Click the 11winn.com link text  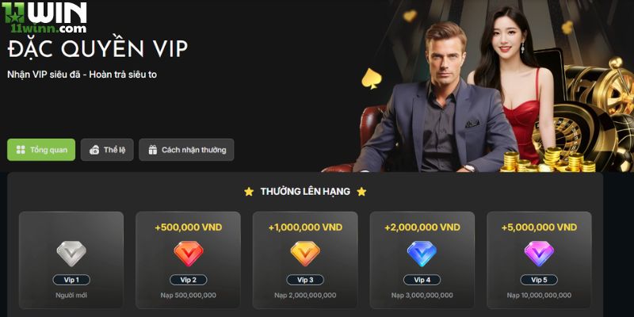pyautogui.click(x=49, y=29)
